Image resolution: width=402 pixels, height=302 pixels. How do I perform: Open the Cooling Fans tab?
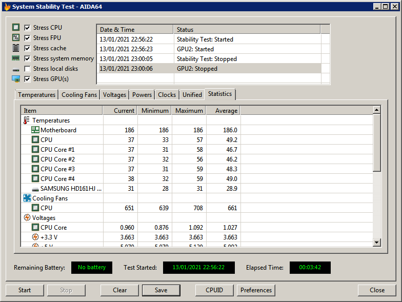coord(79,94)
